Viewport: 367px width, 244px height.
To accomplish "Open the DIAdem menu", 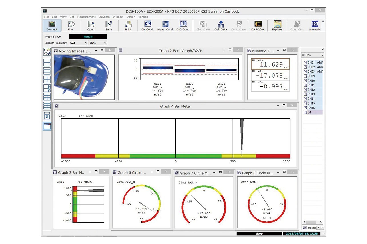I will click(104, 17).
